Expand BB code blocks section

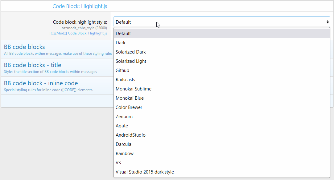coord(24,47)
